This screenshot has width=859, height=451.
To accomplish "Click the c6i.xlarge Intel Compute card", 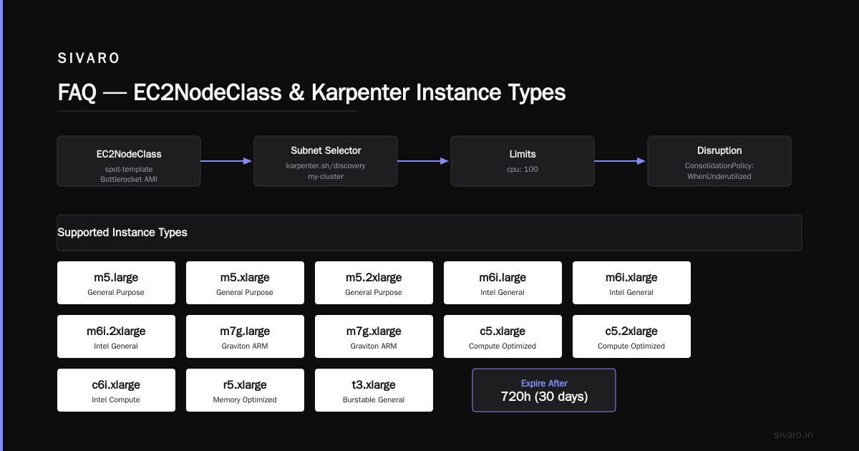I will pyautogui.click(x=116, y=390).
